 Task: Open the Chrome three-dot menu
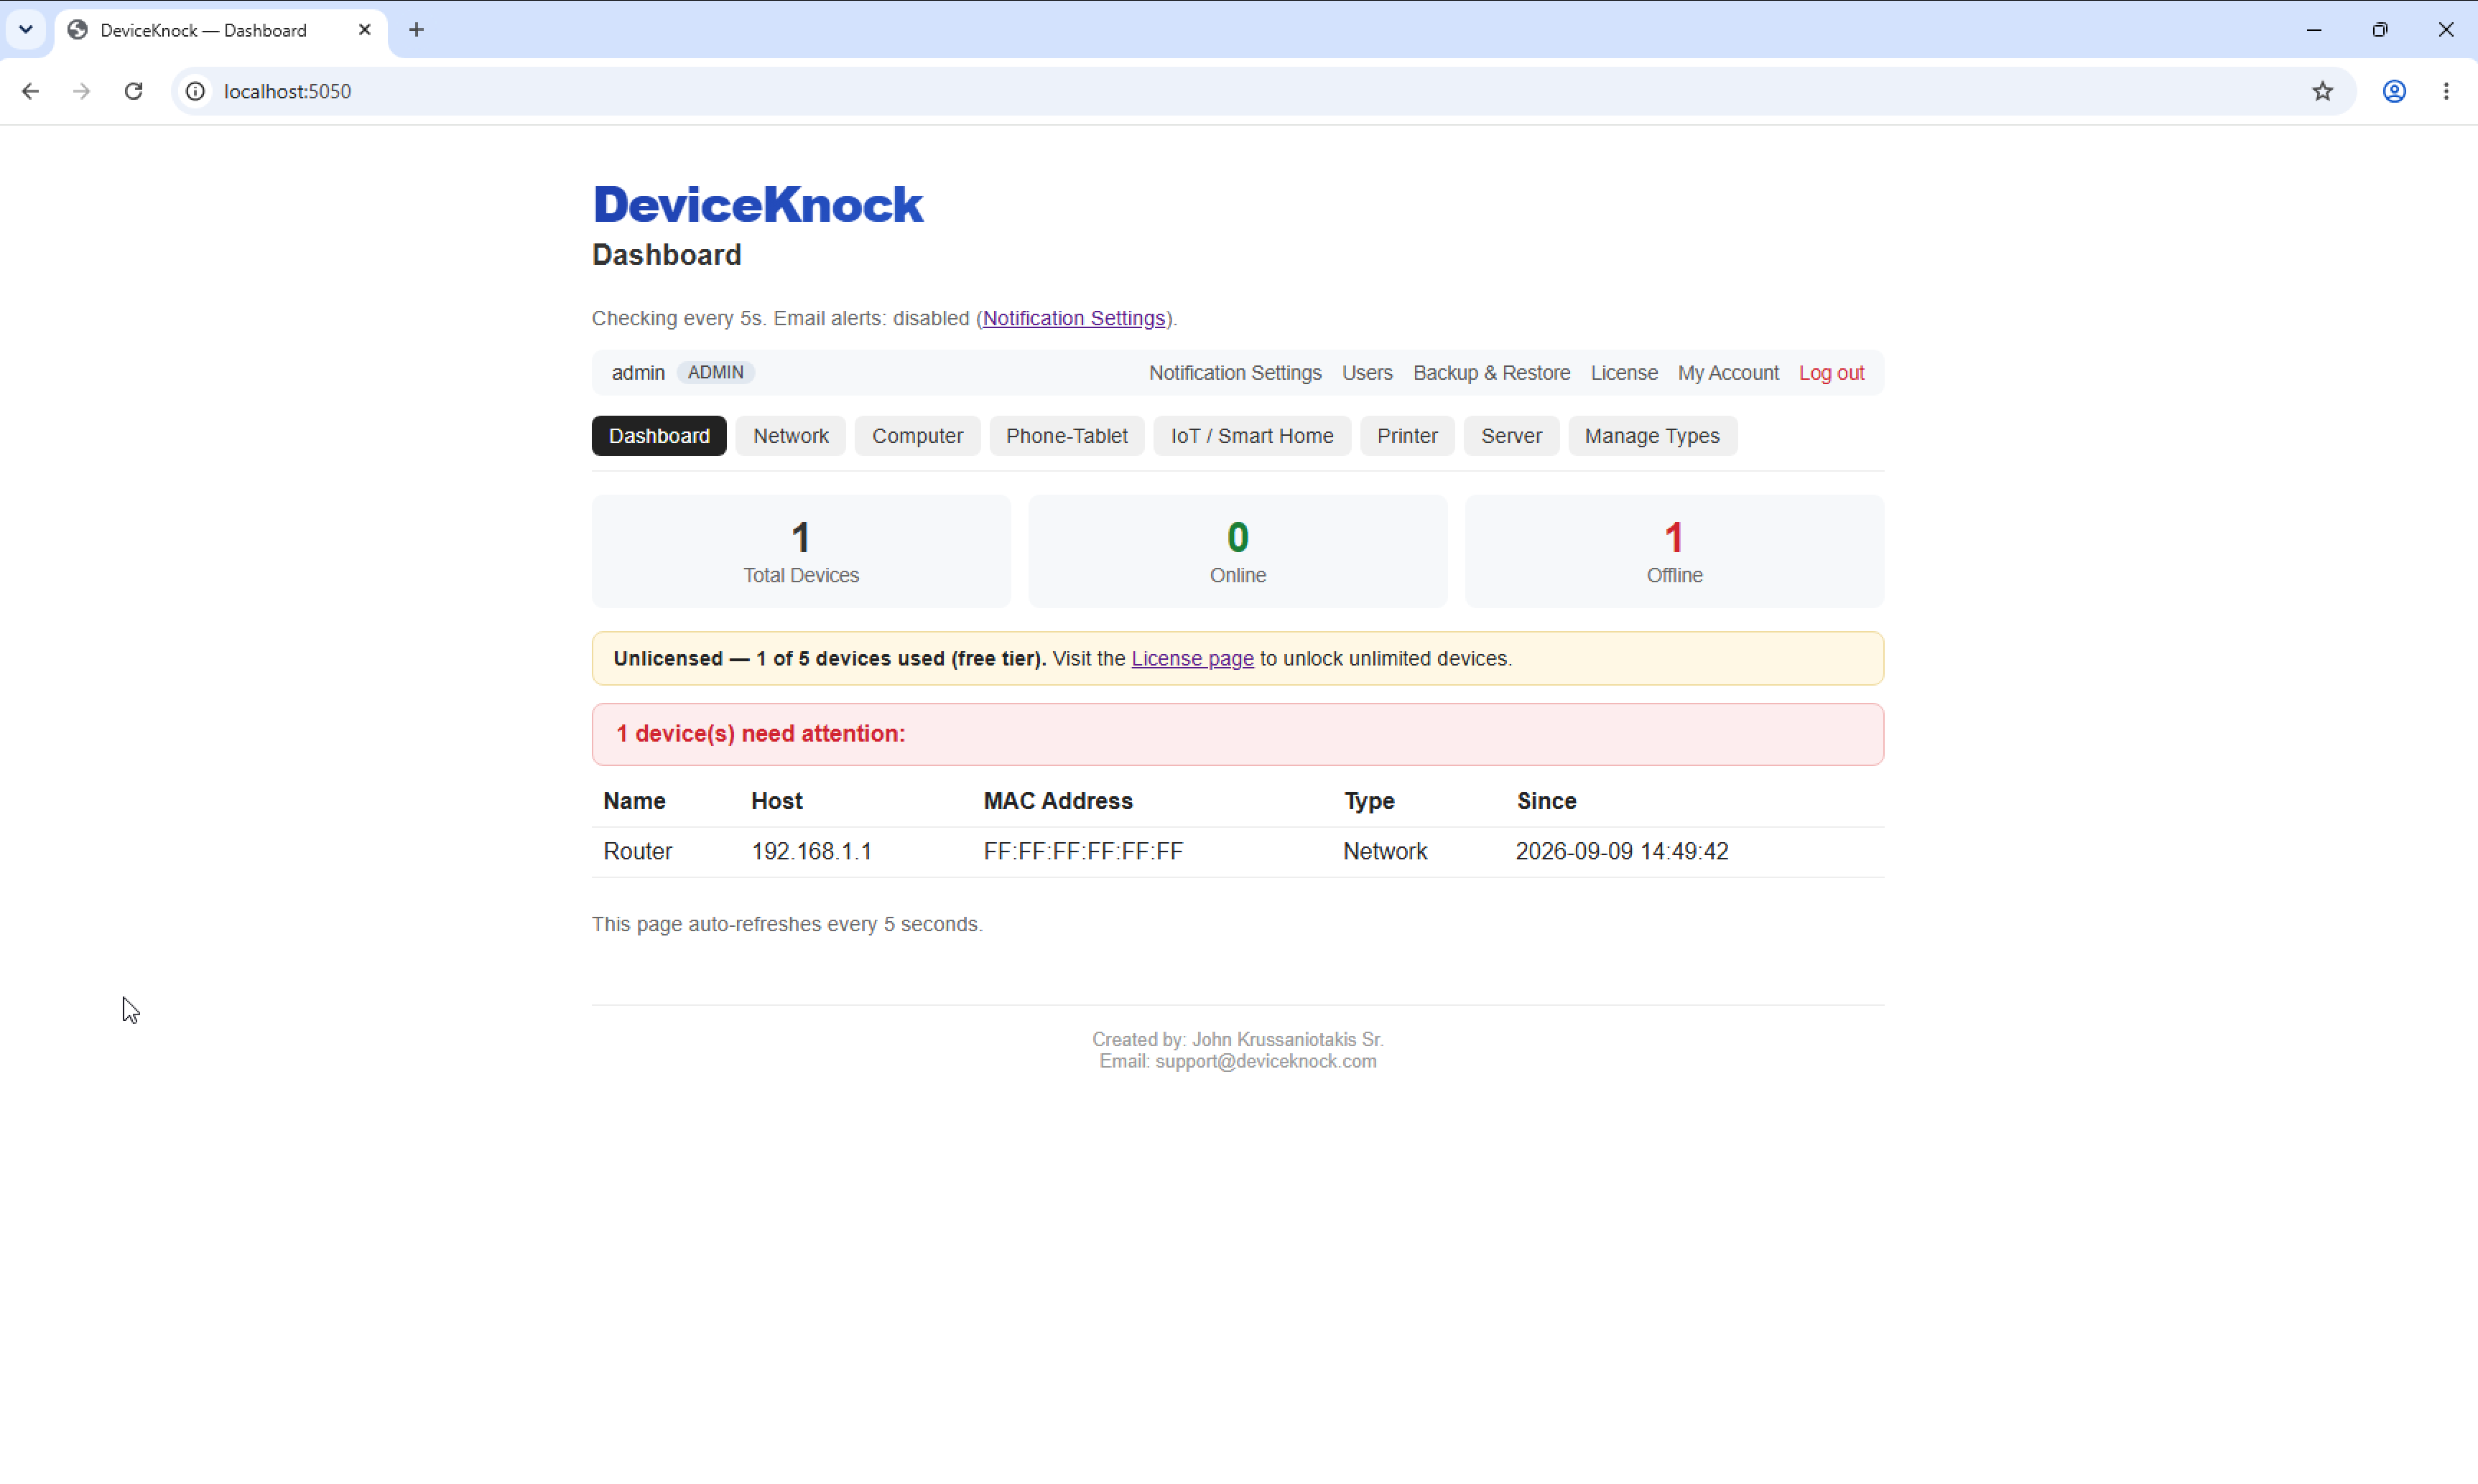pyautogui.click(x=2446, y=91)
